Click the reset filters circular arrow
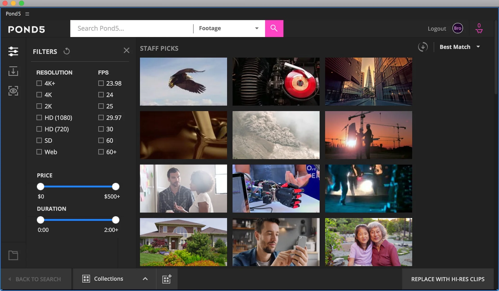499x291 pixels. point(67,51)
